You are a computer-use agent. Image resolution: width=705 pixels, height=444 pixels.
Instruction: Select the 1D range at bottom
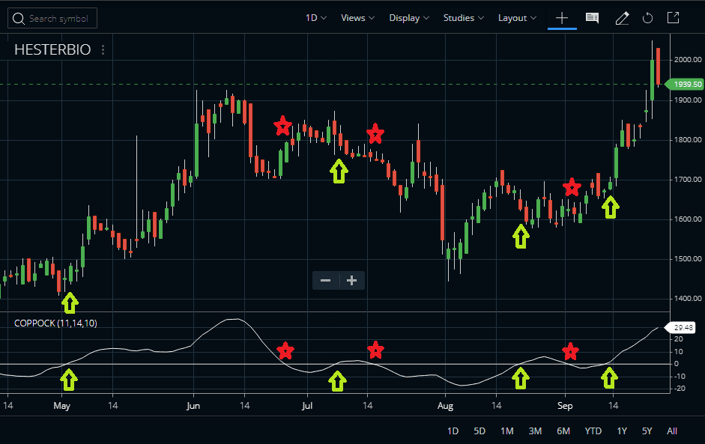pos(453,431)
